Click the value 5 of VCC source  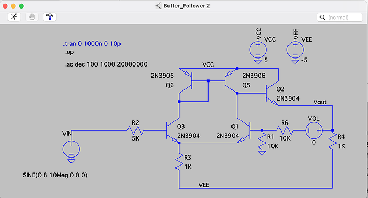click(266, 60)
